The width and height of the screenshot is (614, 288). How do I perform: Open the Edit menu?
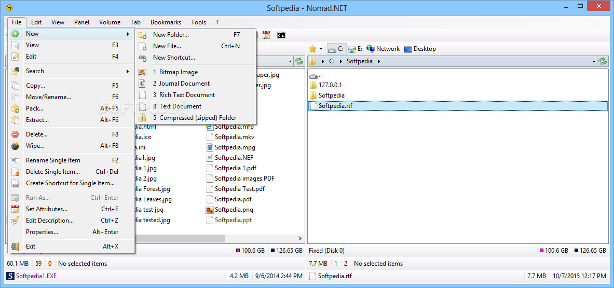pos(36,22)
